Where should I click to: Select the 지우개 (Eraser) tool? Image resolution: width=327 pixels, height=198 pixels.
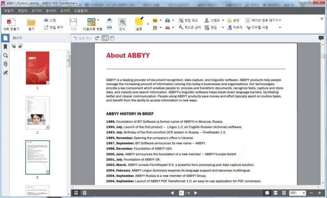[x=235, y=27]
